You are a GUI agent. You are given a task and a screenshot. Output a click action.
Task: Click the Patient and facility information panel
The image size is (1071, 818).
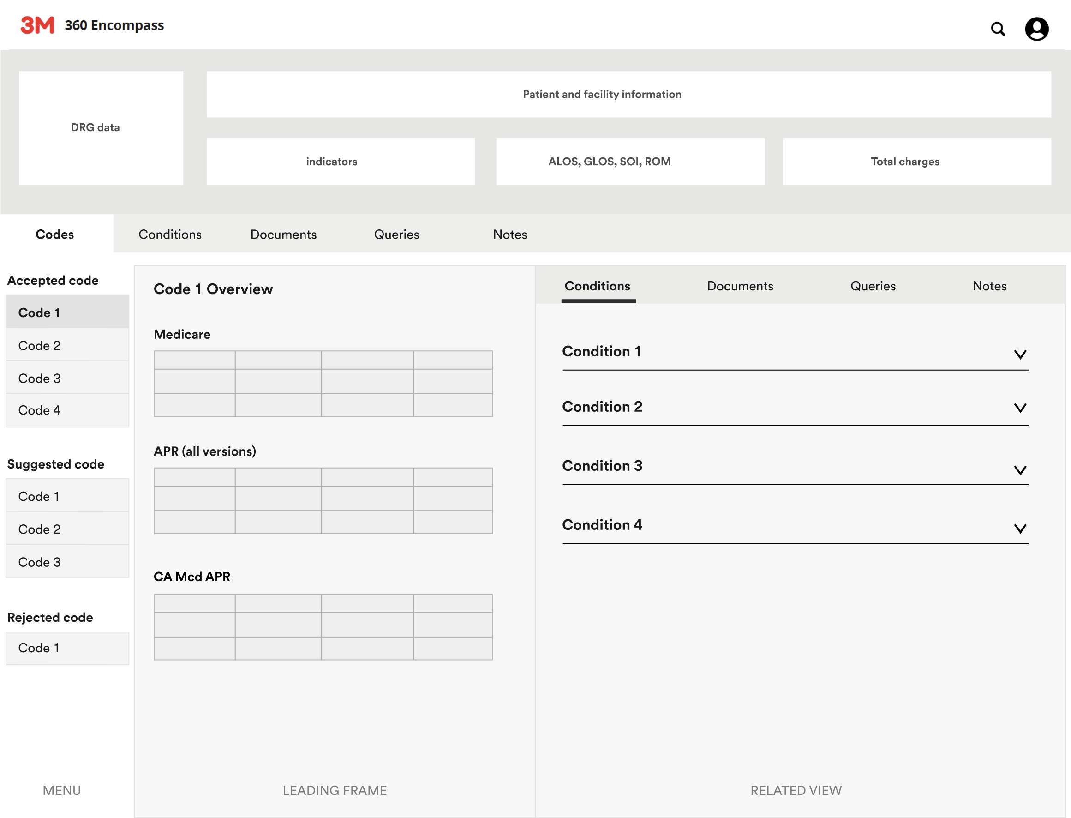click(628, 95)
